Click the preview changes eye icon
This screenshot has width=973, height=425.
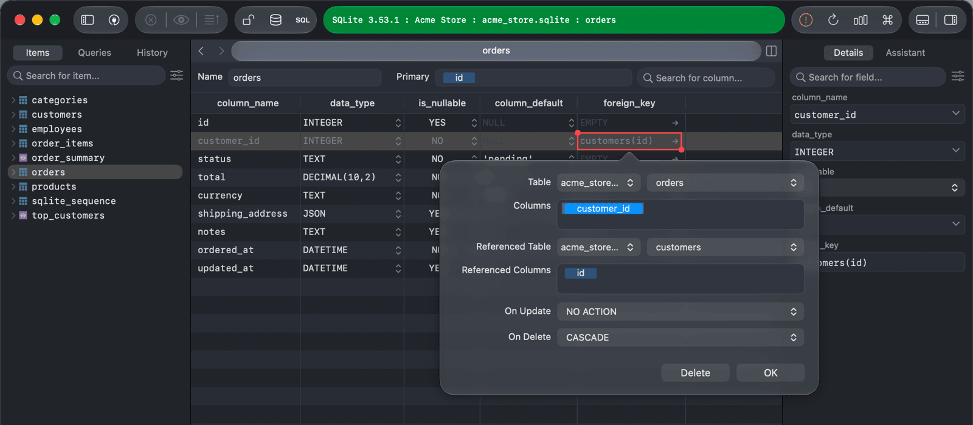pyautogui.click(x=181, y=20)
